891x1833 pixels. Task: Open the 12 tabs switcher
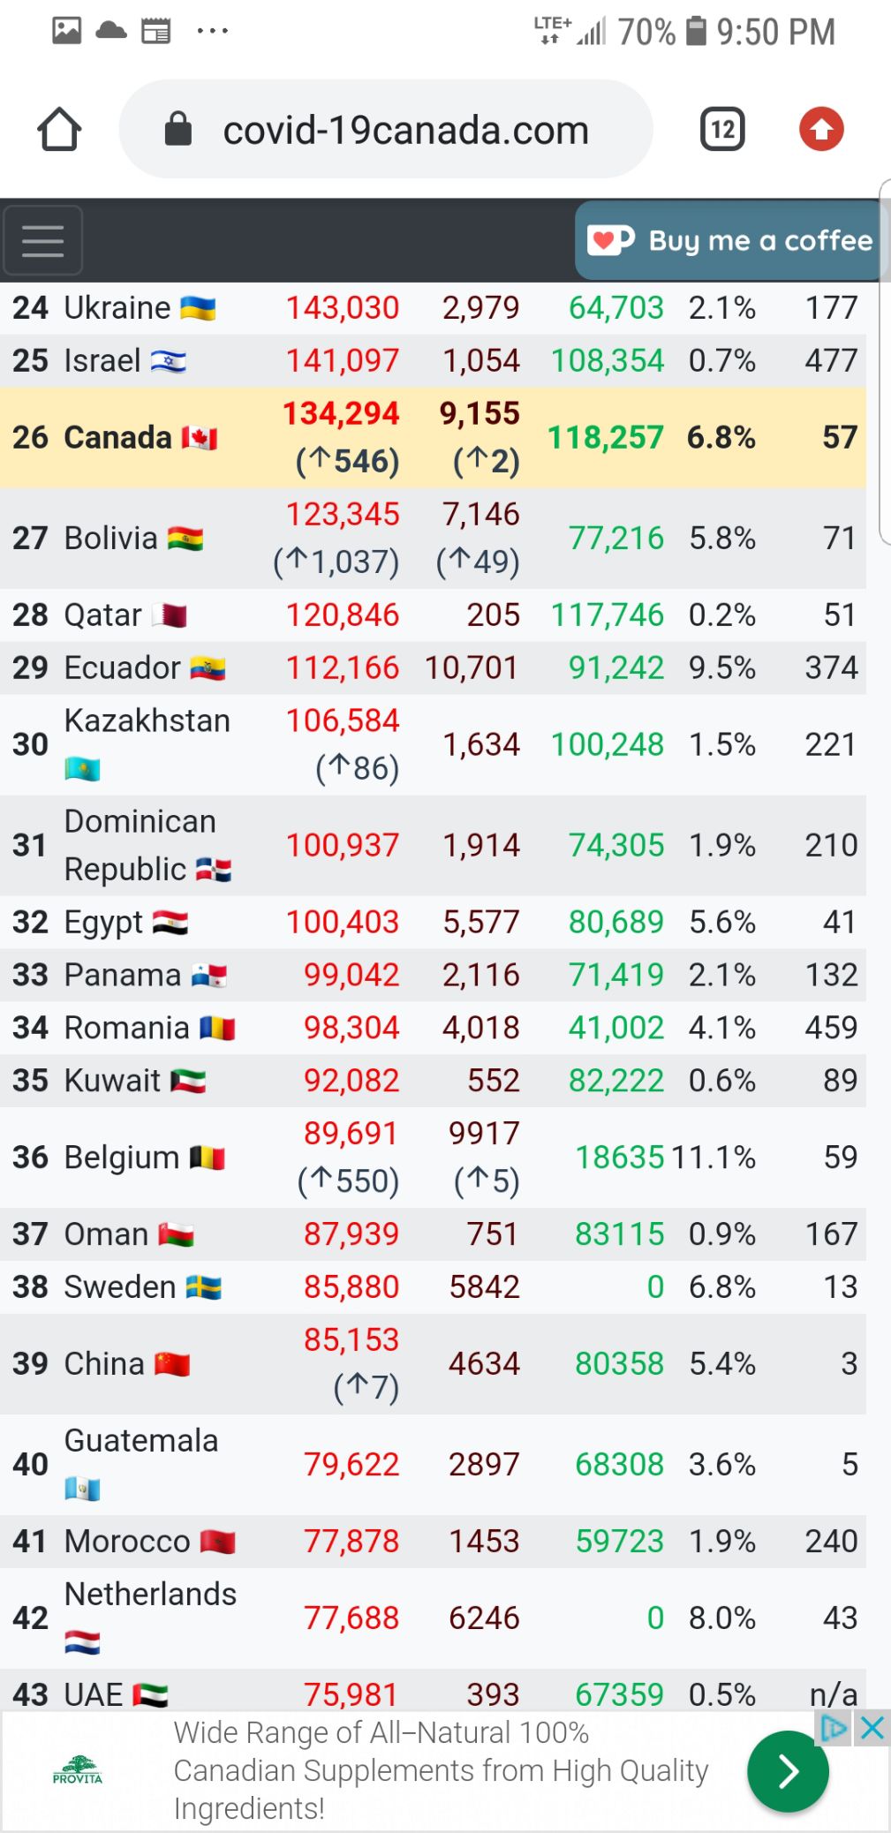[x=722, y=130]
